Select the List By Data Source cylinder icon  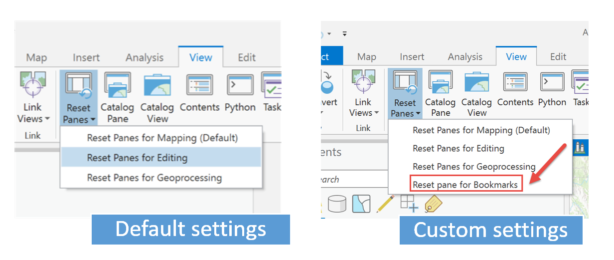point(337,203)
